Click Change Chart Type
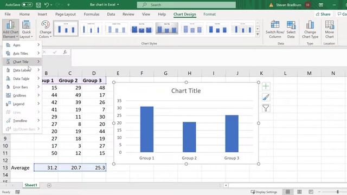This screenshot has height=195, width=347. 310,29
